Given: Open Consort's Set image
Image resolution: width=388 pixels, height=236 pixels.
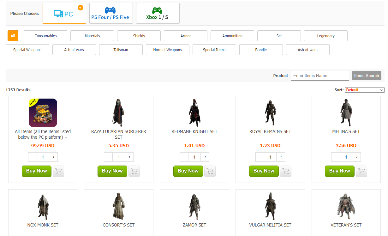Looking at the screenshot, I should coord(119,206).
